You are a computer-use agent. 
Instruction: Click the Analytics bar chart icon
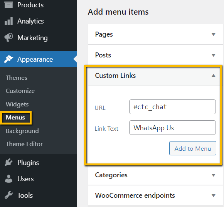coord(8,21)
